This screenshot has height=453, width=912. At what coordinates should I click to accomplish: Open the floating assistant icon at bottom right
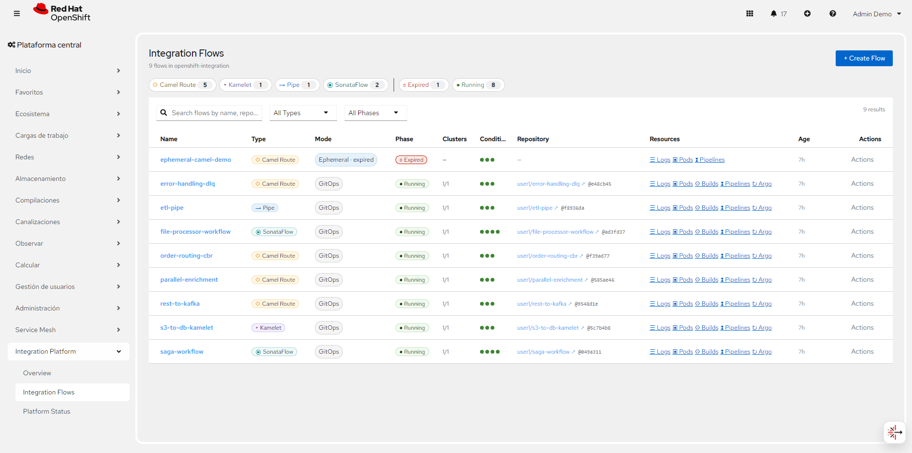[x=895, y=432]
